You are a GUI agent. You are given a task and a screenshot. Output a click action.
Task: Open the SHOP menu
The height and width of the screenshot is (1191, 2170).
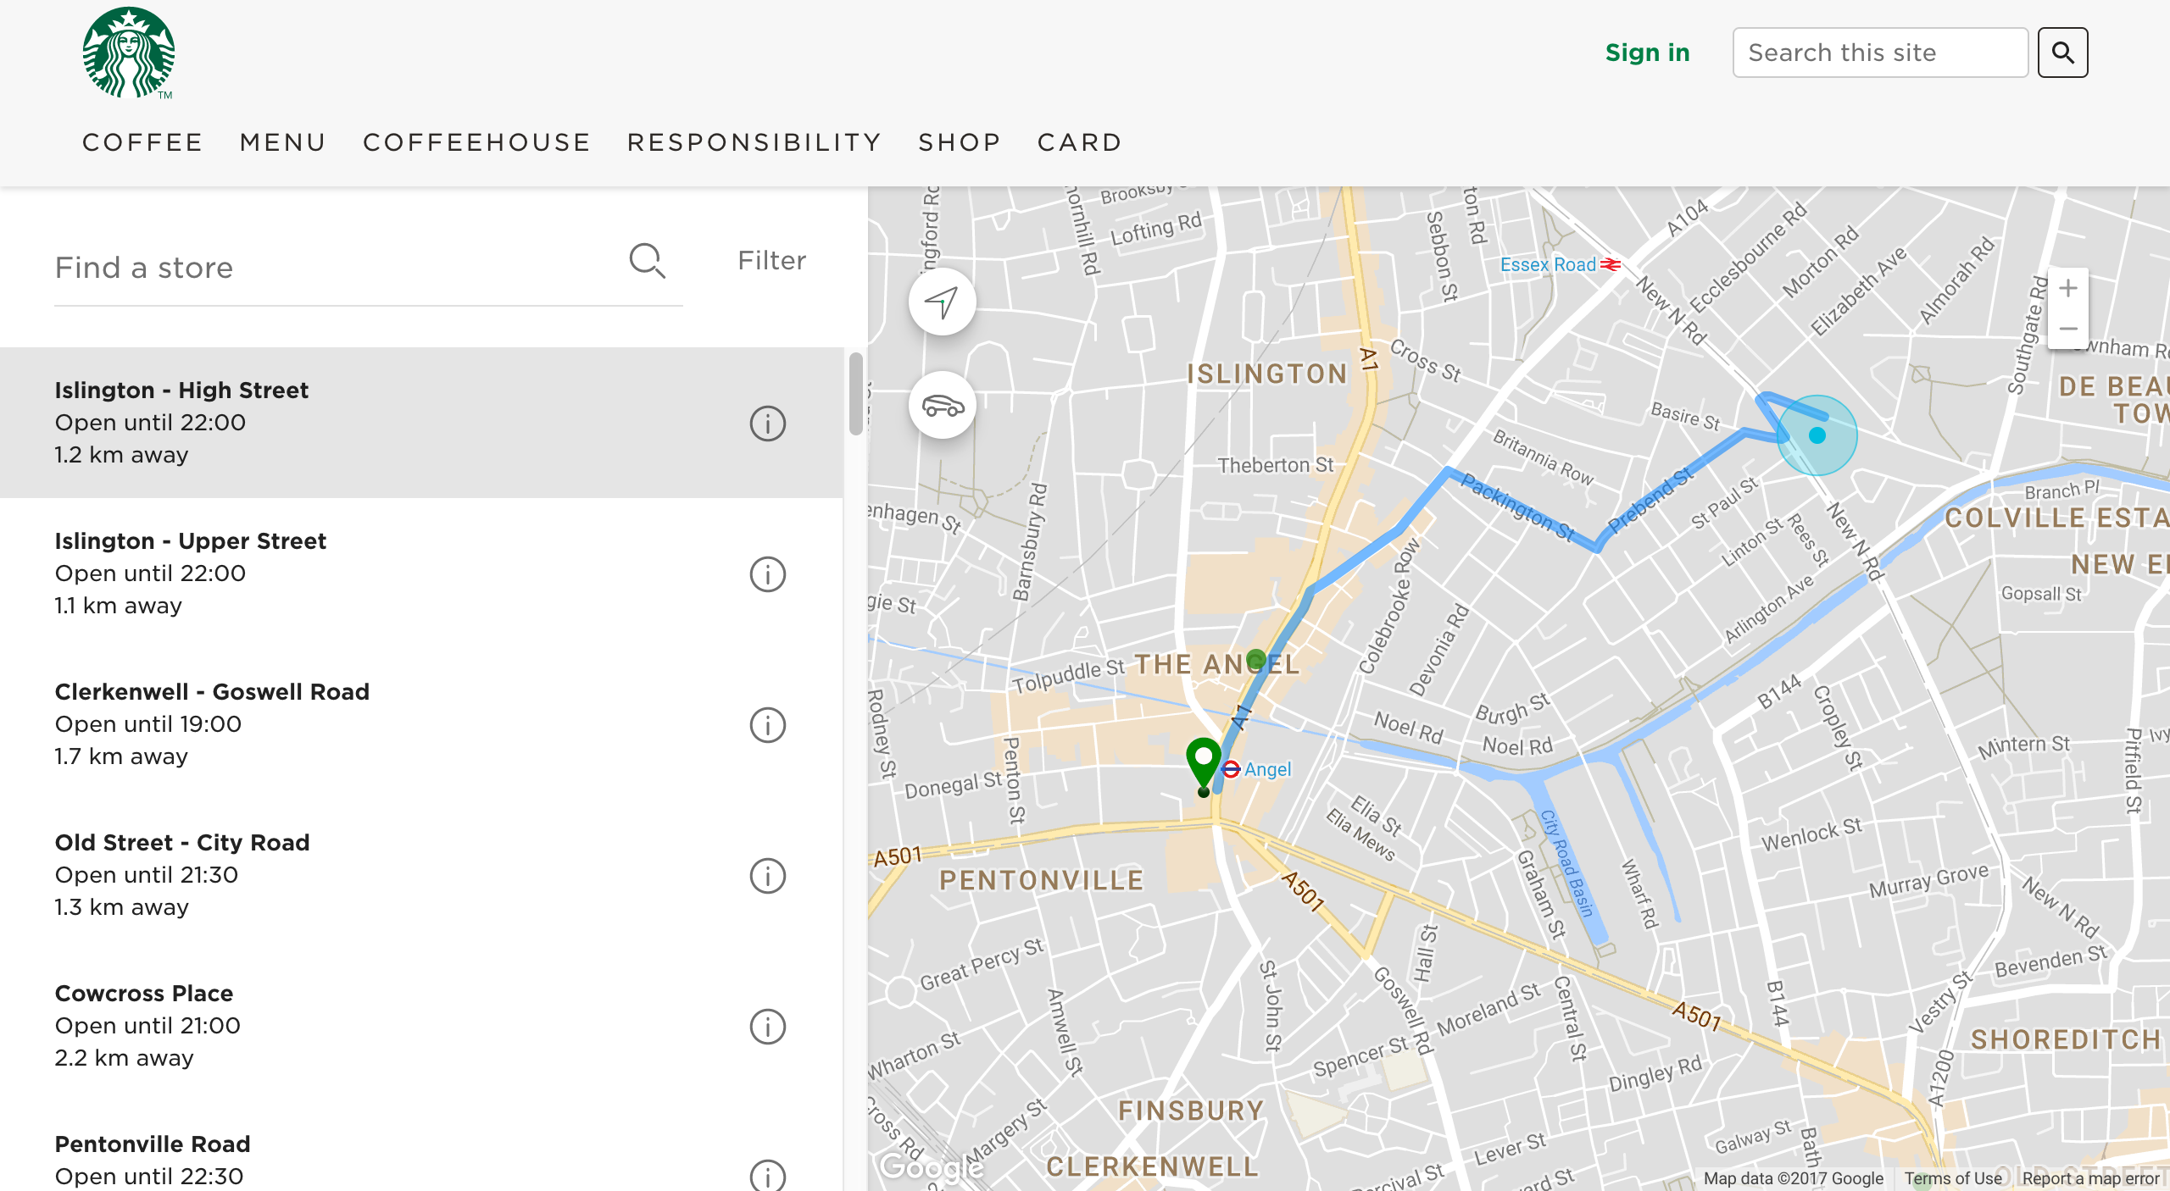coord(960,142)
